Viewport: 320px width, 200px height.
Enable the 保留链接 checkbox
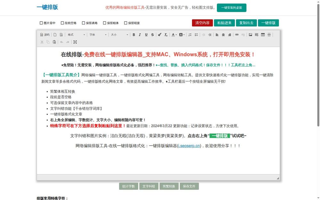(125, 23)
